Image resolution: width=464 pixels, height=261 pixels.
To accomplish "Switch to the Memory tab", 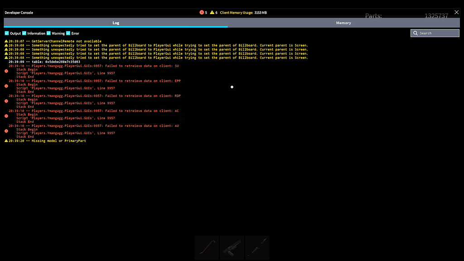I will pyautogui.click(x=343, y=23).
